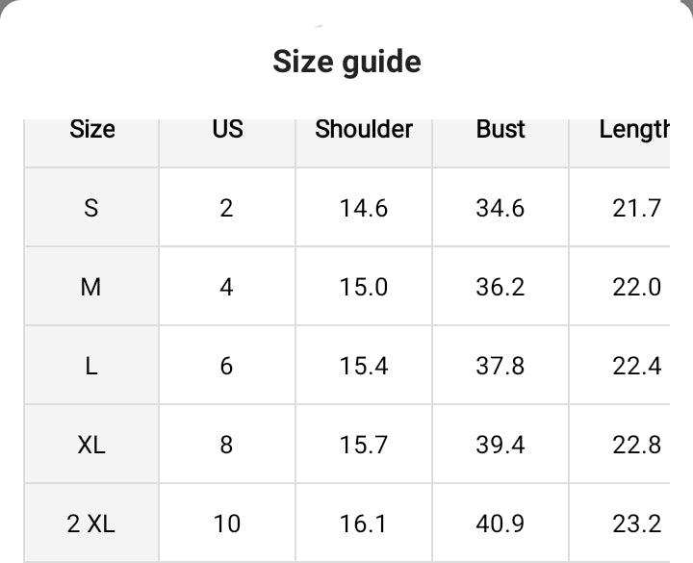Click US size 10 cell

click(x=227, y=524)
